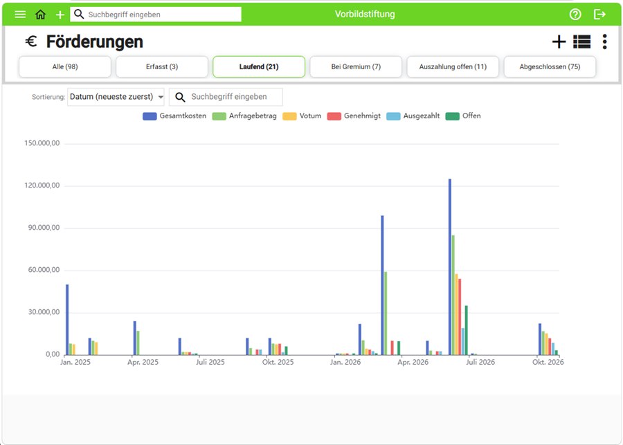
Task: Click the Apr. 2026 axis label
Action: pyautogui.click(x=413, y=362)
